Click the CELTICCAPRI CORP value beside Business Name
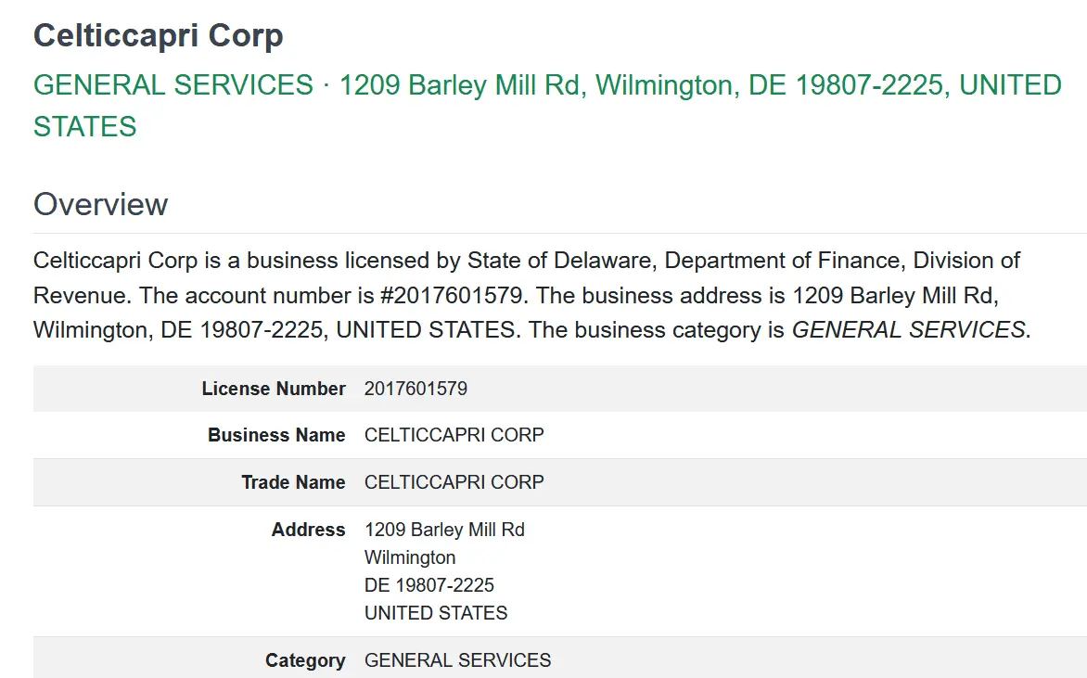Screen dimensions: 1087x678 454,435
